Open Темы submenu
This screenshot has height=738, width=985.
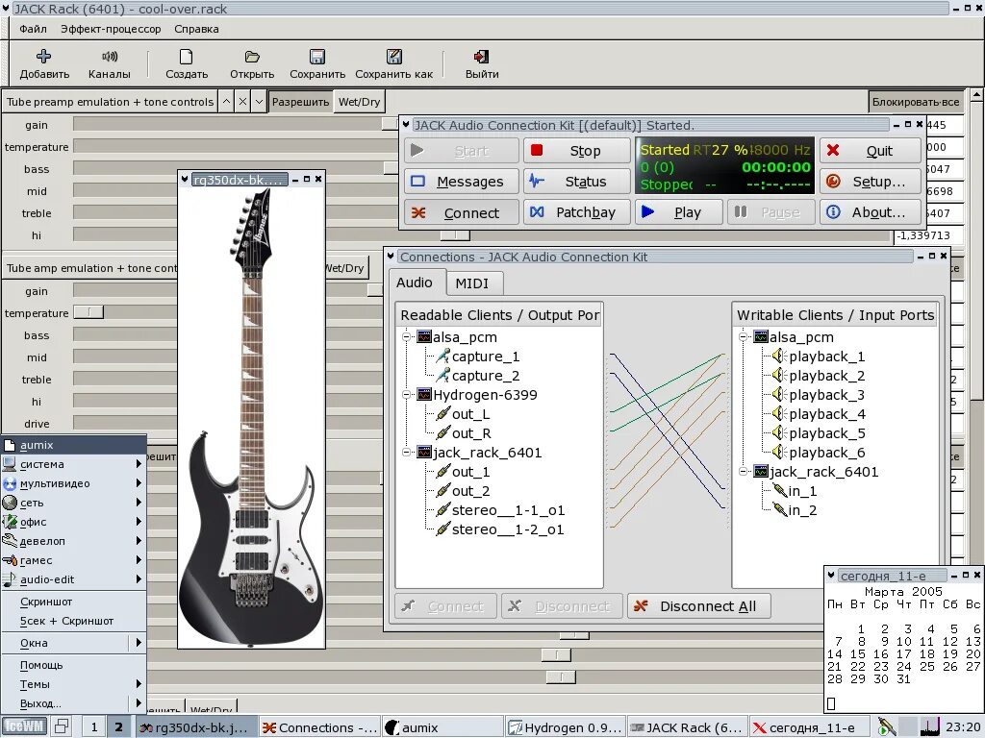coord(73,684)
